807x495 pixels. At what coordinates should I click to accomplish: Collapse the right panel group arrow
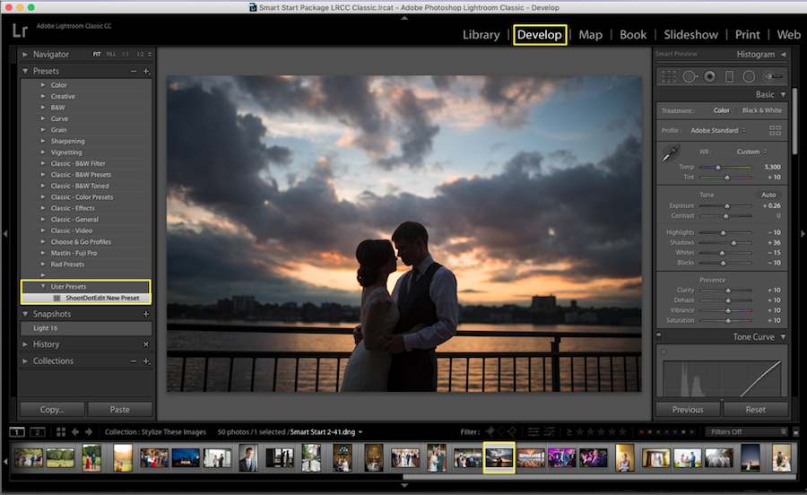click(803, 234)
